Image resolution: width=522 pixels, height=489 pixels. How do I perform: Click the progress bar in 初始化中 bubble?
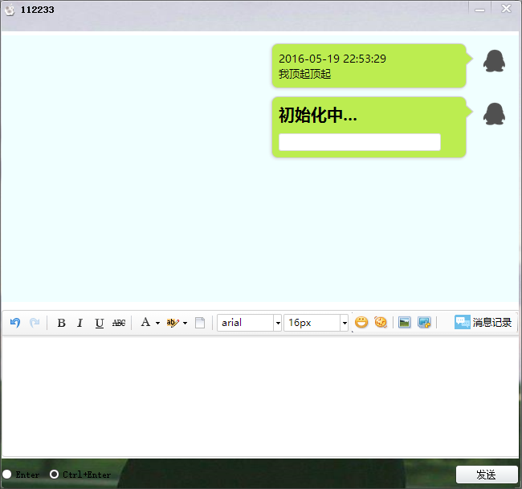360,142
